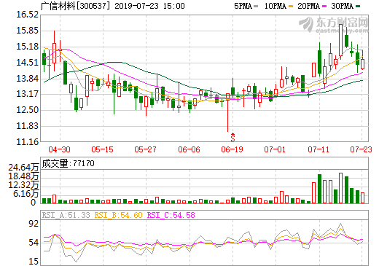Click the long-wick red candlestick at 06-19
The width and height of the screenshot is (379, 266).
[227, 112]
